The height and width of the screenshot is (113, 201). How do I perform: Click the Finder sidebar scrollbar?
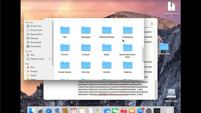[x=52, y=43]
